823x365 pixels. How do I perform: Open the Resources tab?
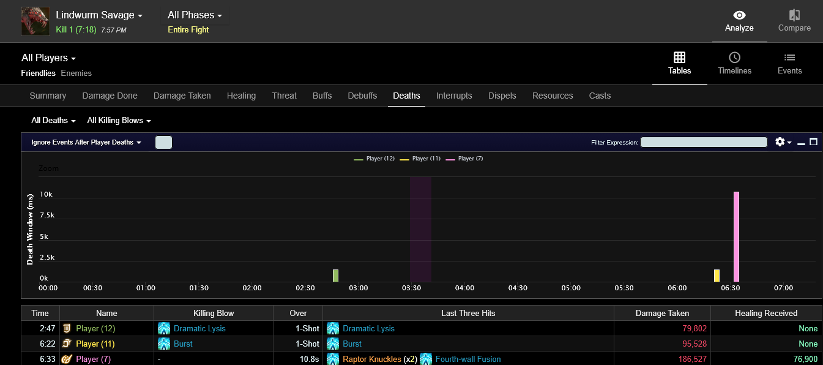553,96
